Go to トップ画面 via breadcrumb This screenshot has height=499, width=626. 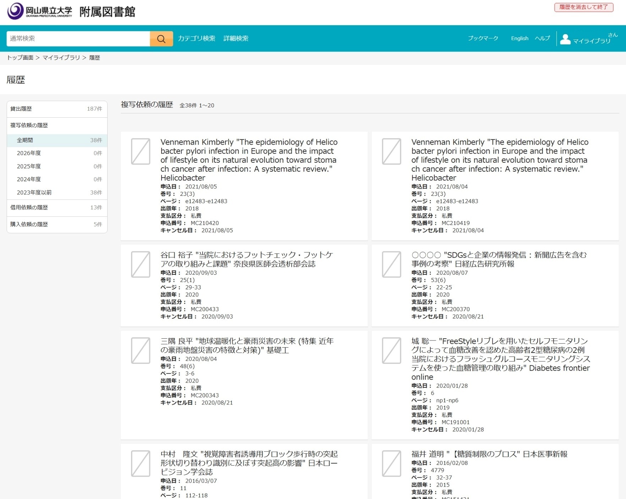(20, 58)
